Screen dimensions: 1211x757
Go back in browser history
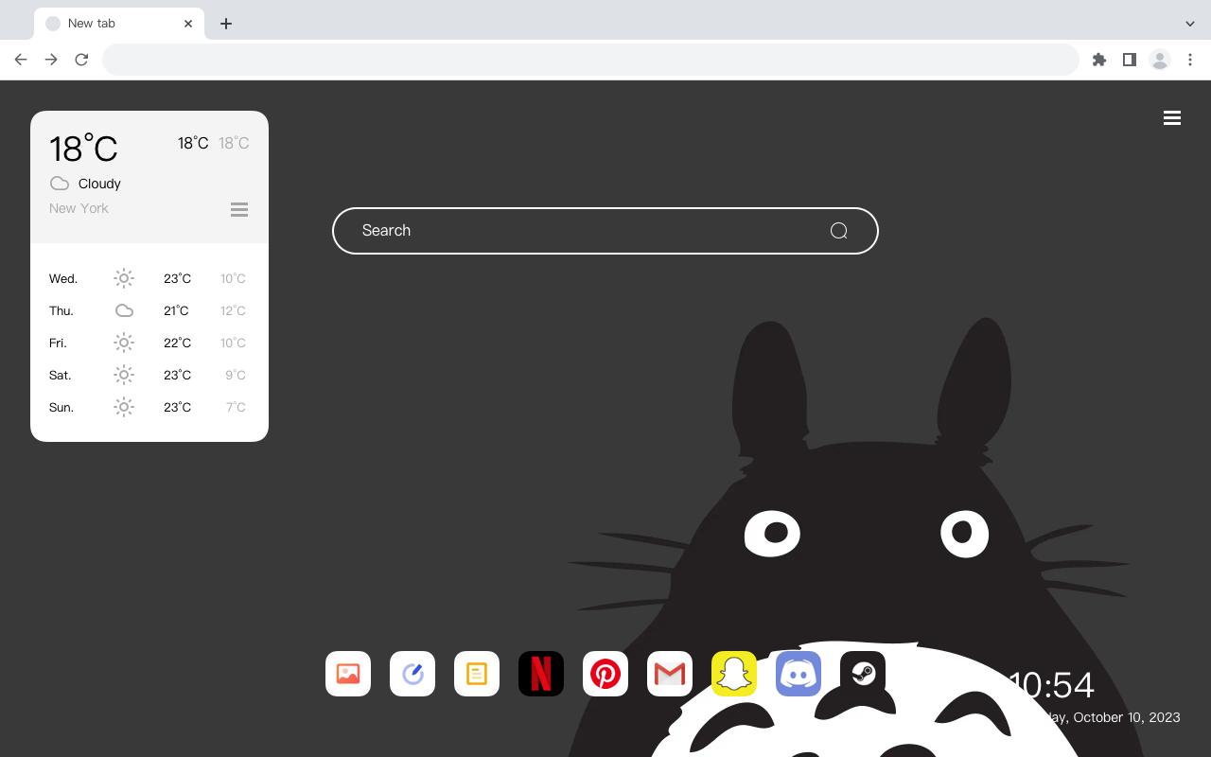tap(21, 60)
